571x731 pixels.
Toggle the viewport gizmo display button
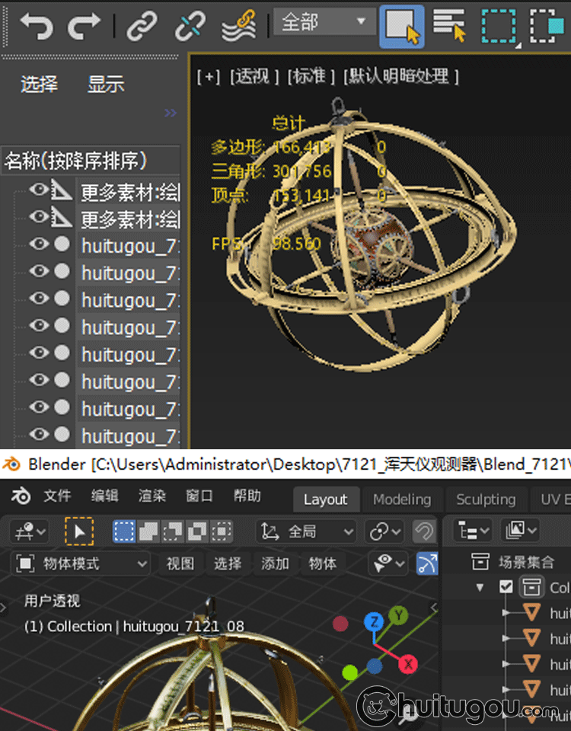pos(427,563)
